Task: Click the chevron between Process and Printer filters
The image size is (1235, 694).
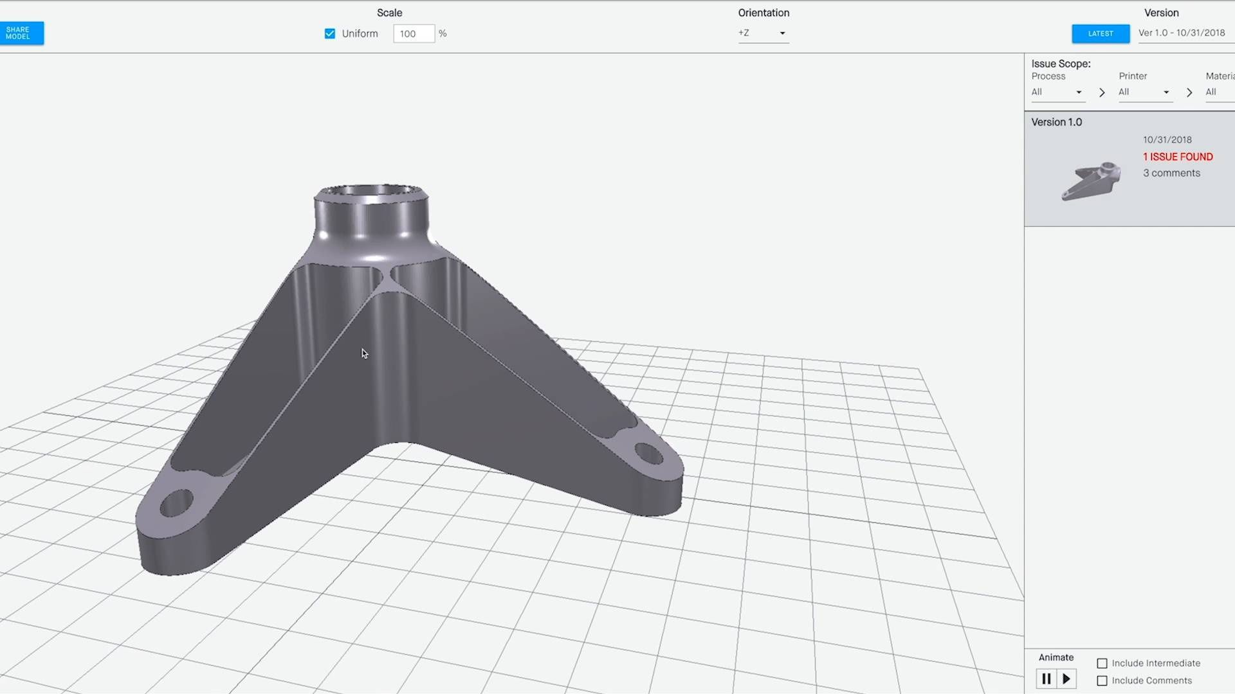Action: click(x=1102, y=93)
